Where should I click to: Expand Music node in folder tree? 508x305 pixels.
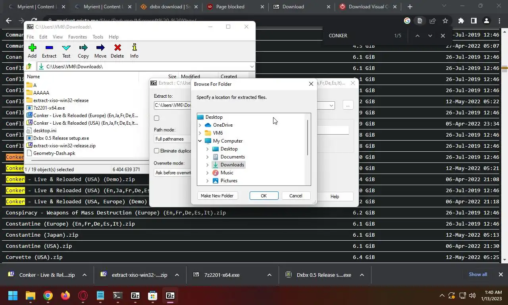[208, 173]
